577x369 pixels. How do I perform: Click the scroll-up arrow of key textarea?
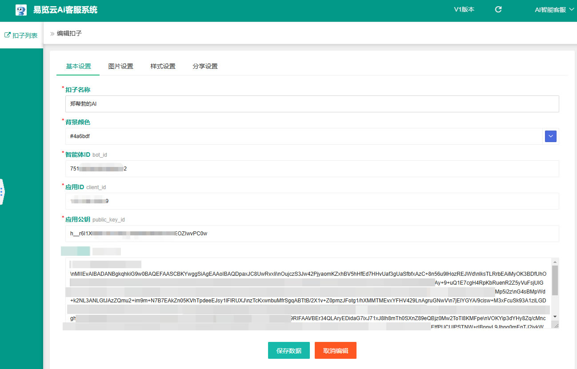pos(555,262)
